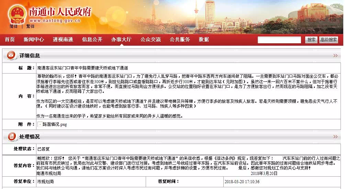Click the mail icon beside 详细信息

11,55
